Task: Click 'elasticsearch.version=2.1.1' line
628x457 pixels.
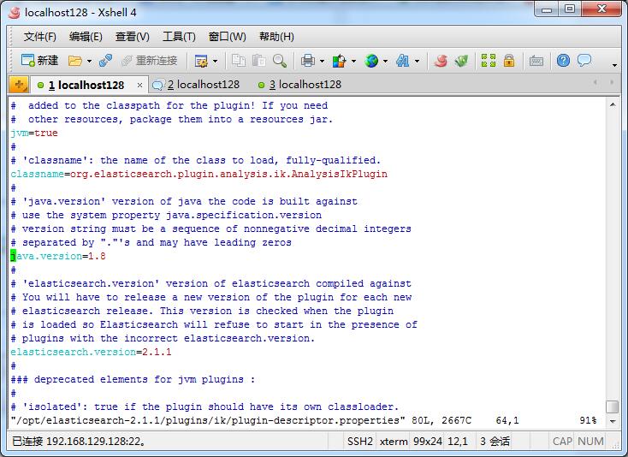Action: 91,352
